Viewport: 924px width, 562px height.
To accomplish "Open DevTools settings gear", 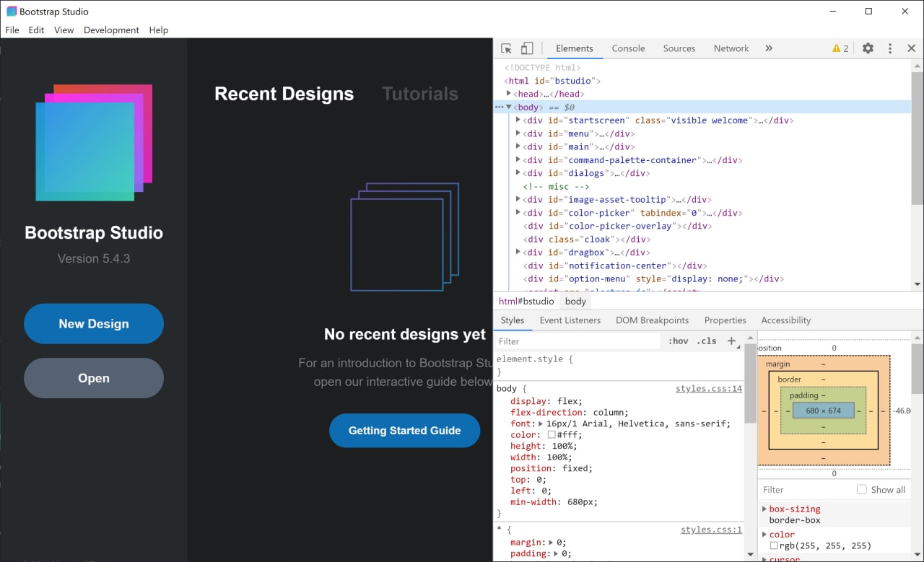I will point(868,48).
